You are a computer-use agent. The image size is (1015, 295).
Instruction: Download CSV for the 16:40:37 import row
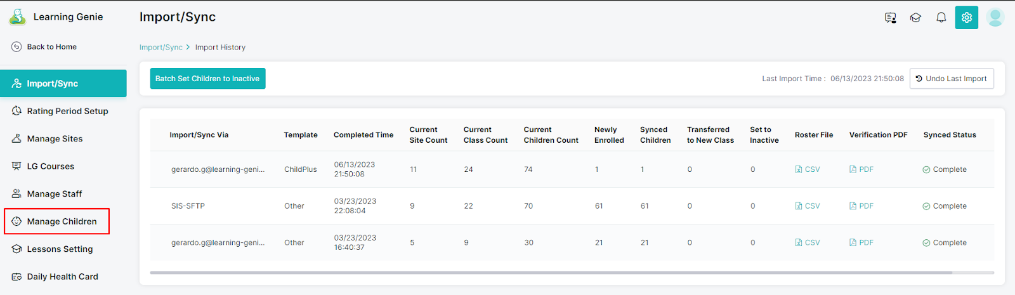tap(808, 243)
